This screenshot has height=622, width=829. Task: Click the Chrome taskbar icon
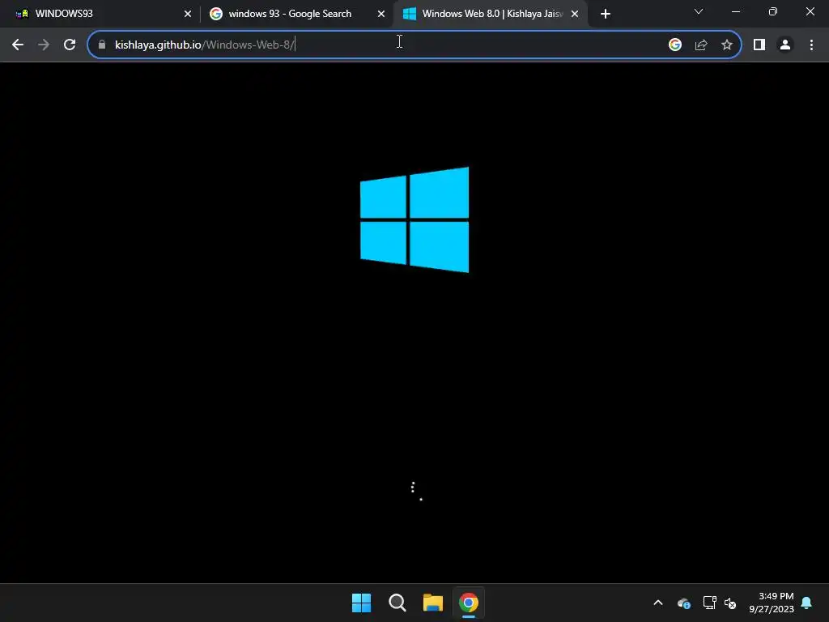469,603
